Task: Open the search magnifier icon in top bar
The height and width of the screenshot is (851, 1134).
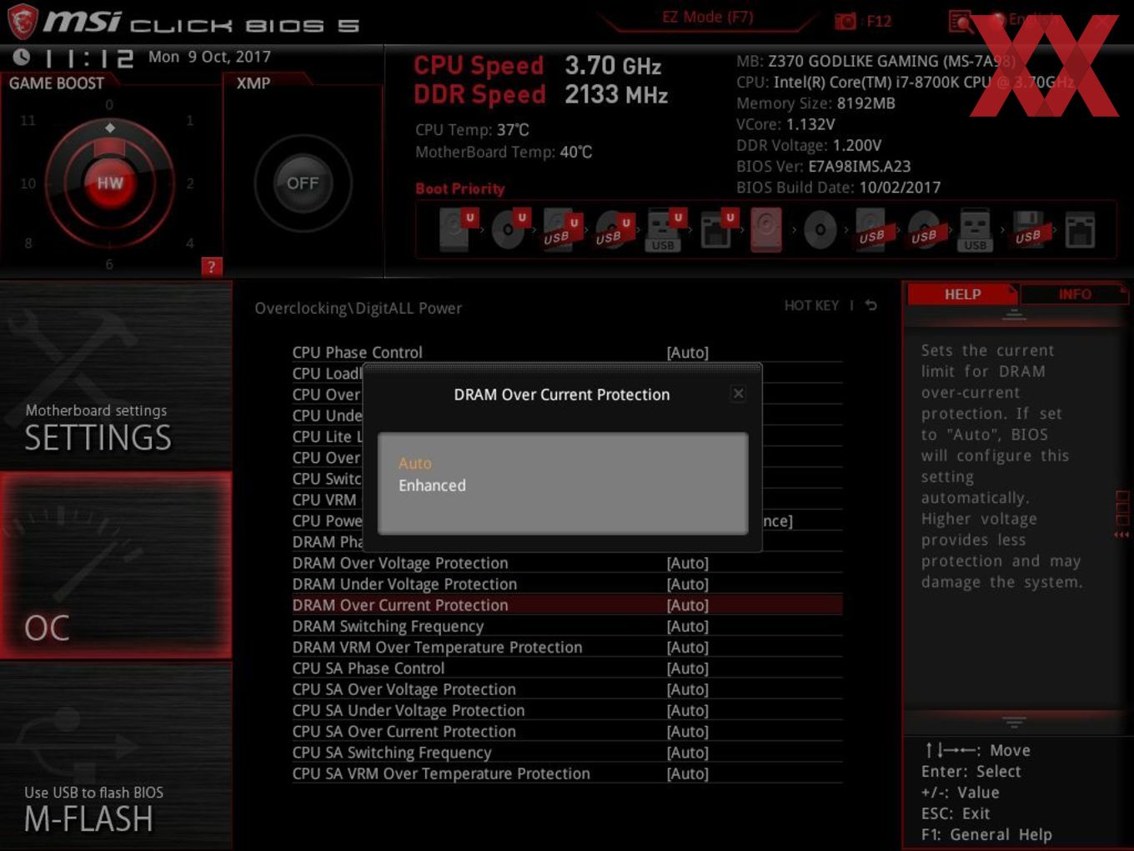Action: point(961,21)
